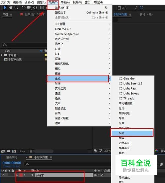
Task: Create a new folder in project panel
Action: 8,151
